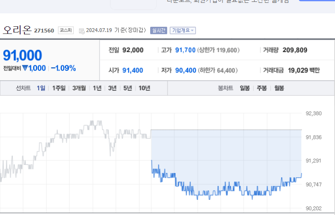Screen dimensions: 335x215
Task: Select the 10년 line chart tab
Action: [x=145, y=88]
